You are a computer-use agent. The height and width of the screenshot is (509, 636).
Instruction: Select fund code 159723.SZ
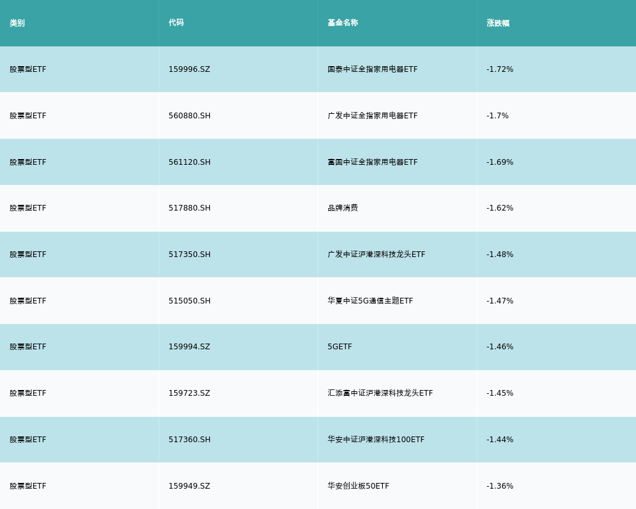point(190,393)
